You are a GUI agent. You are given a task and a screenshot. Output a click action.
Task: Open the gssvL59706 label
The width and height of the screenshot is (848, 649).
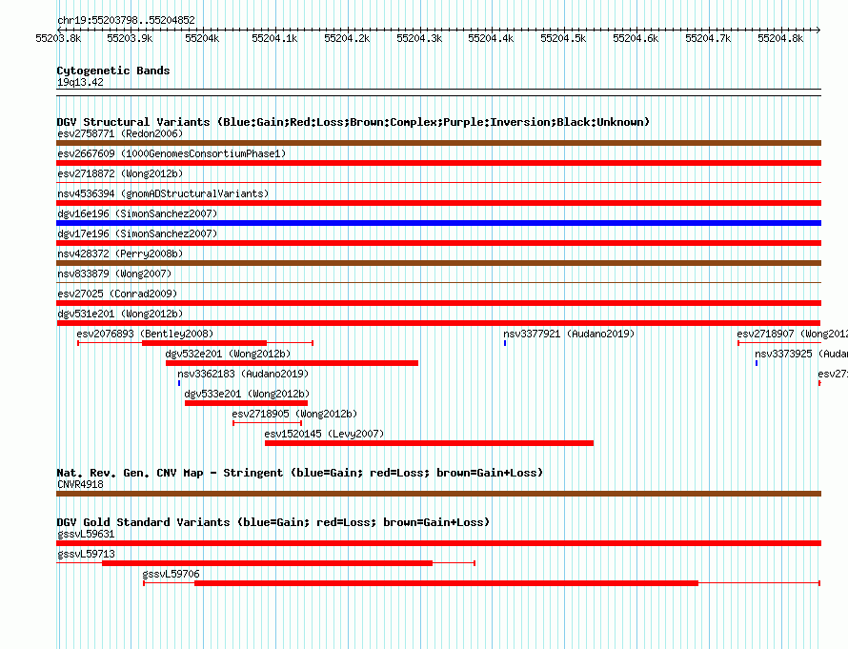(171, 574)
